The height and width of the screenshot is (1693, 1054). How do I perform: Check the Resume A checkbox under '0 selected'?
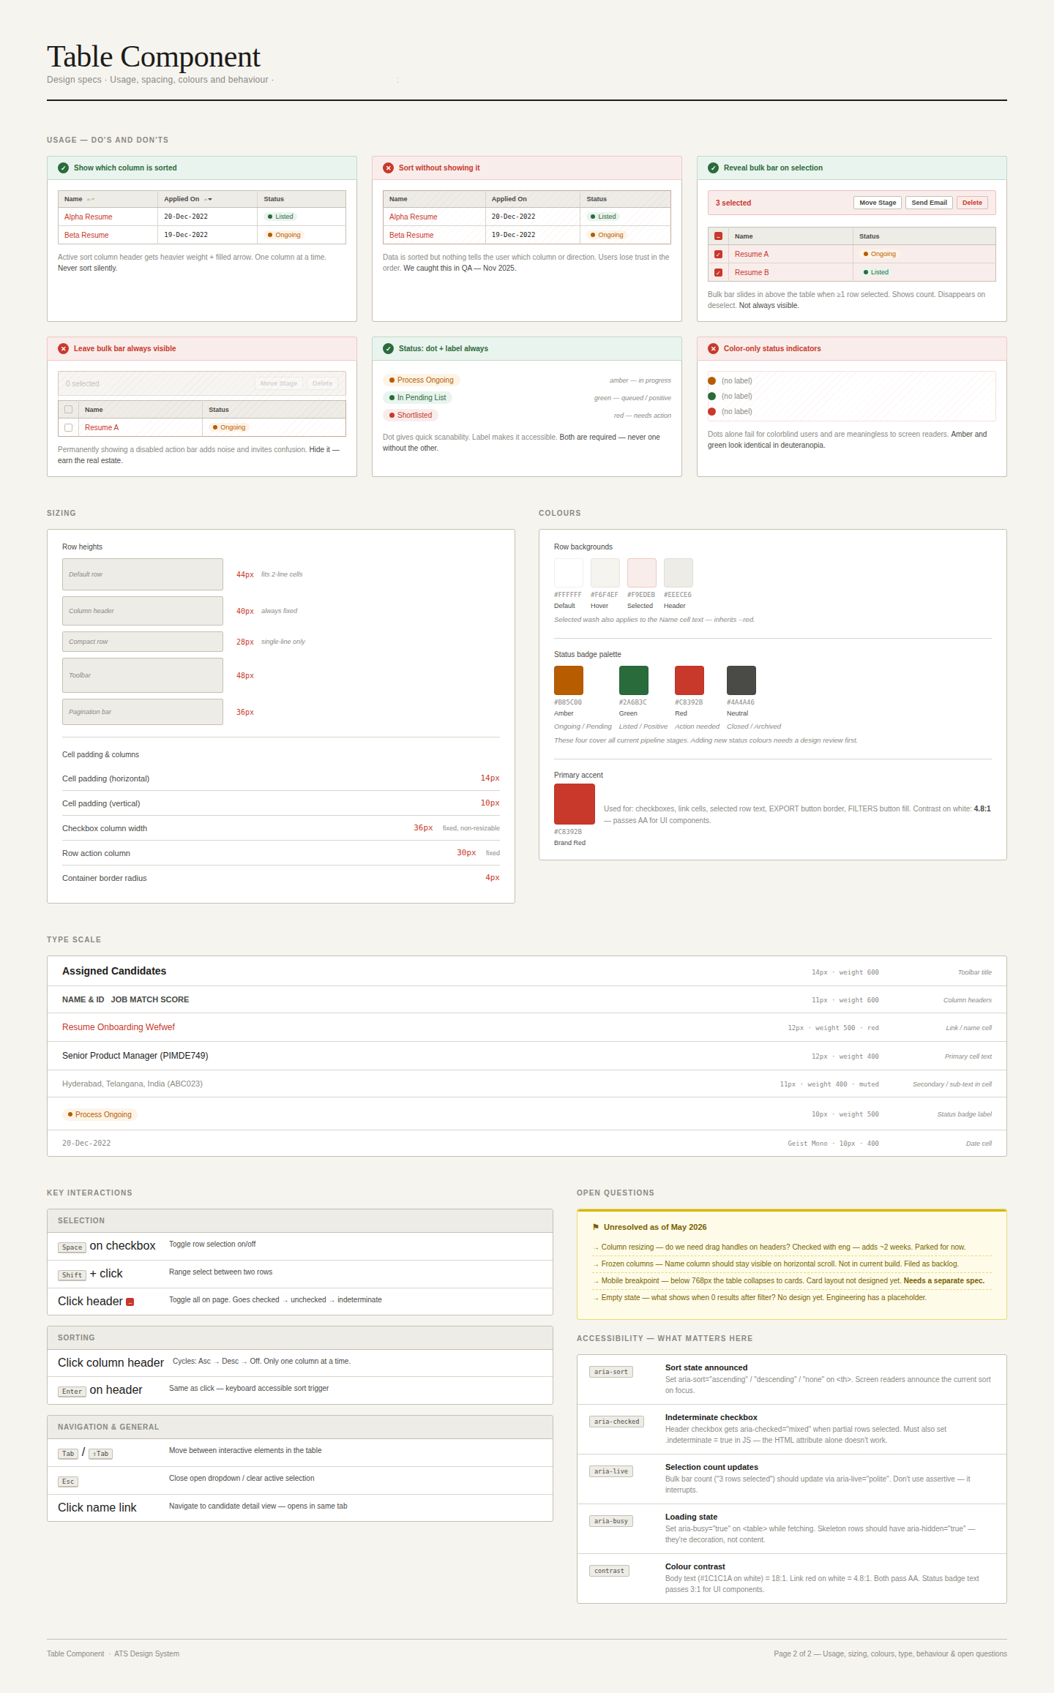click(68, 428)
